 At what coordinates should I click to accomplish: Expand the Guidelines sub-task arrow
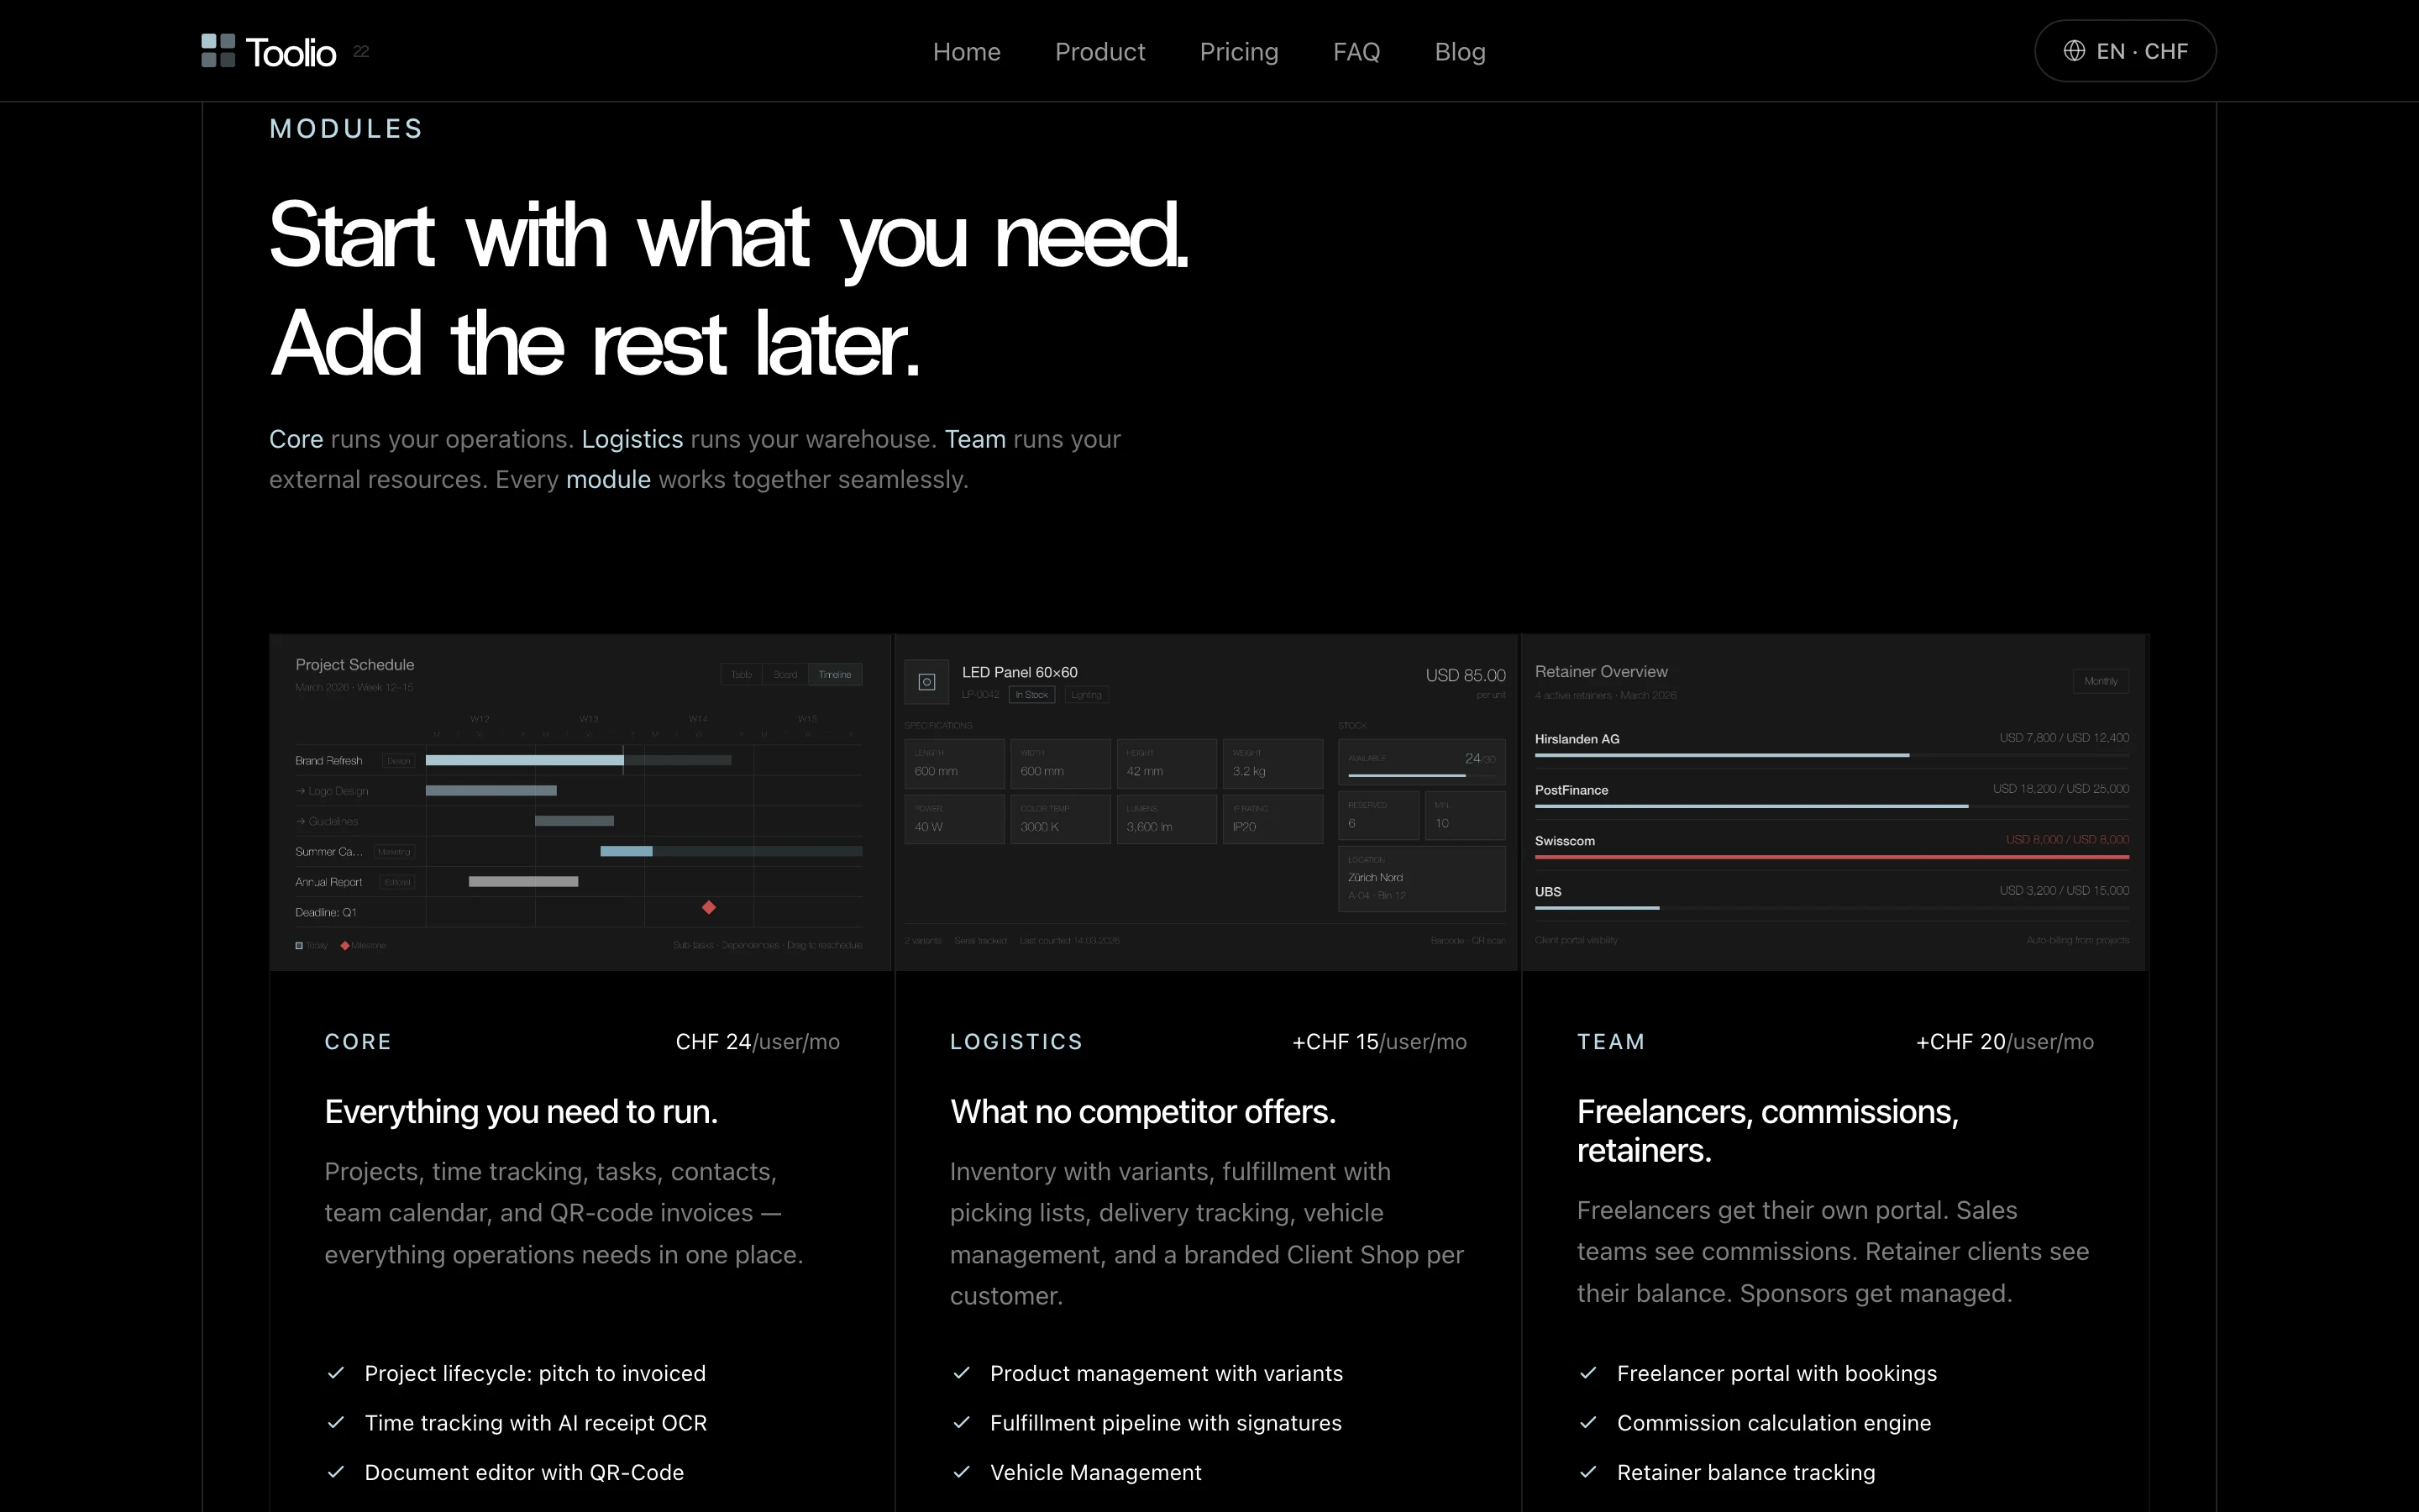[x=301, y=821]
